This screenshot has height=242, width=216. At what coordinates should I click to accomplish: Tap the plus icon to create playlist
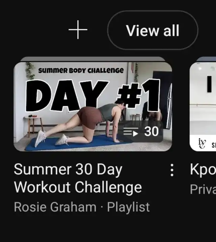[x=78, y=30]
